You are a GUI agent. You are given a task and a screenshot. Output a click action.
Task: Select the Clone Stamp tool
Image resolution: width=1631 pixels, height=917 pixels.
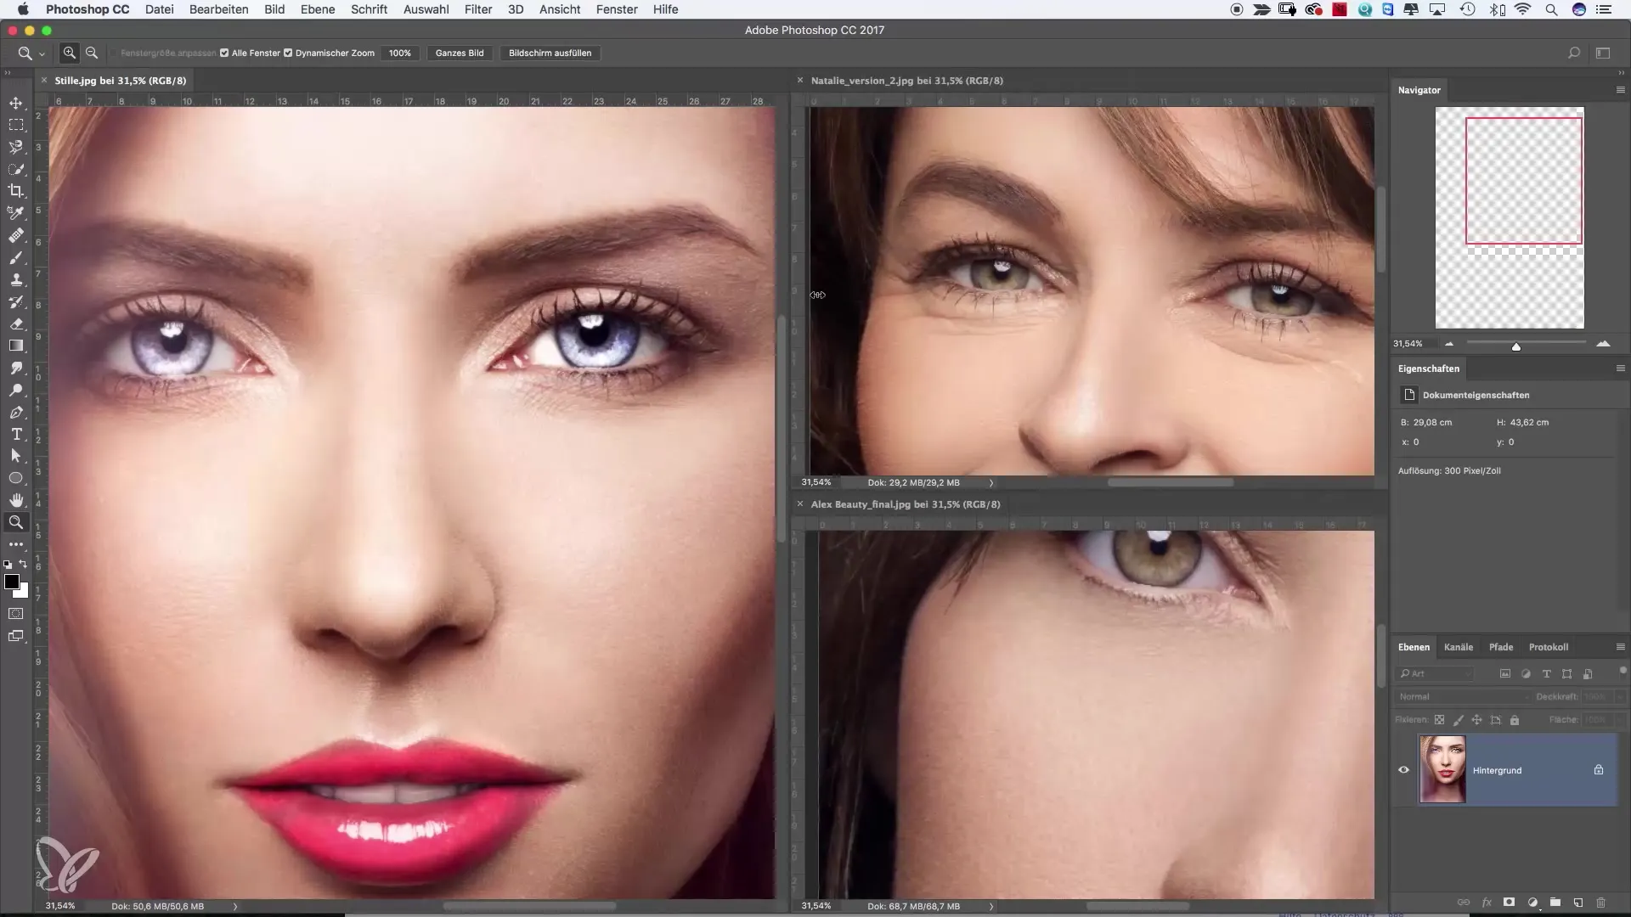click(x=16, y=279)
